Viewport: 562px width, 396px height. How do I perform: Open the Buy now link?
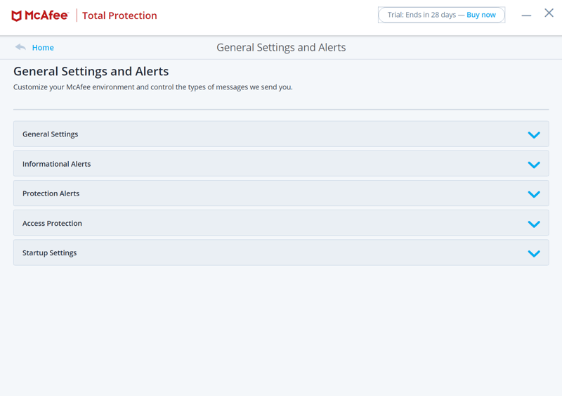[x=481, y=15]
